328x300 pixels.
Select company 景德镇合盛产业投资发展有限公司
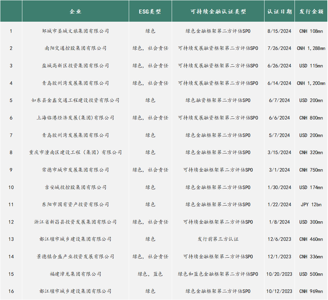click(x=75, y=256)
